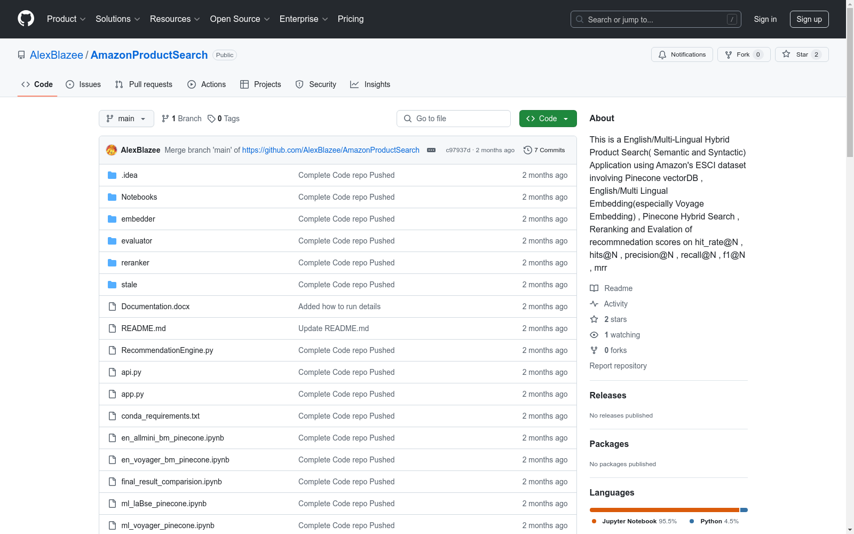Expand the Enterprise menu

[x=304, y=19]
